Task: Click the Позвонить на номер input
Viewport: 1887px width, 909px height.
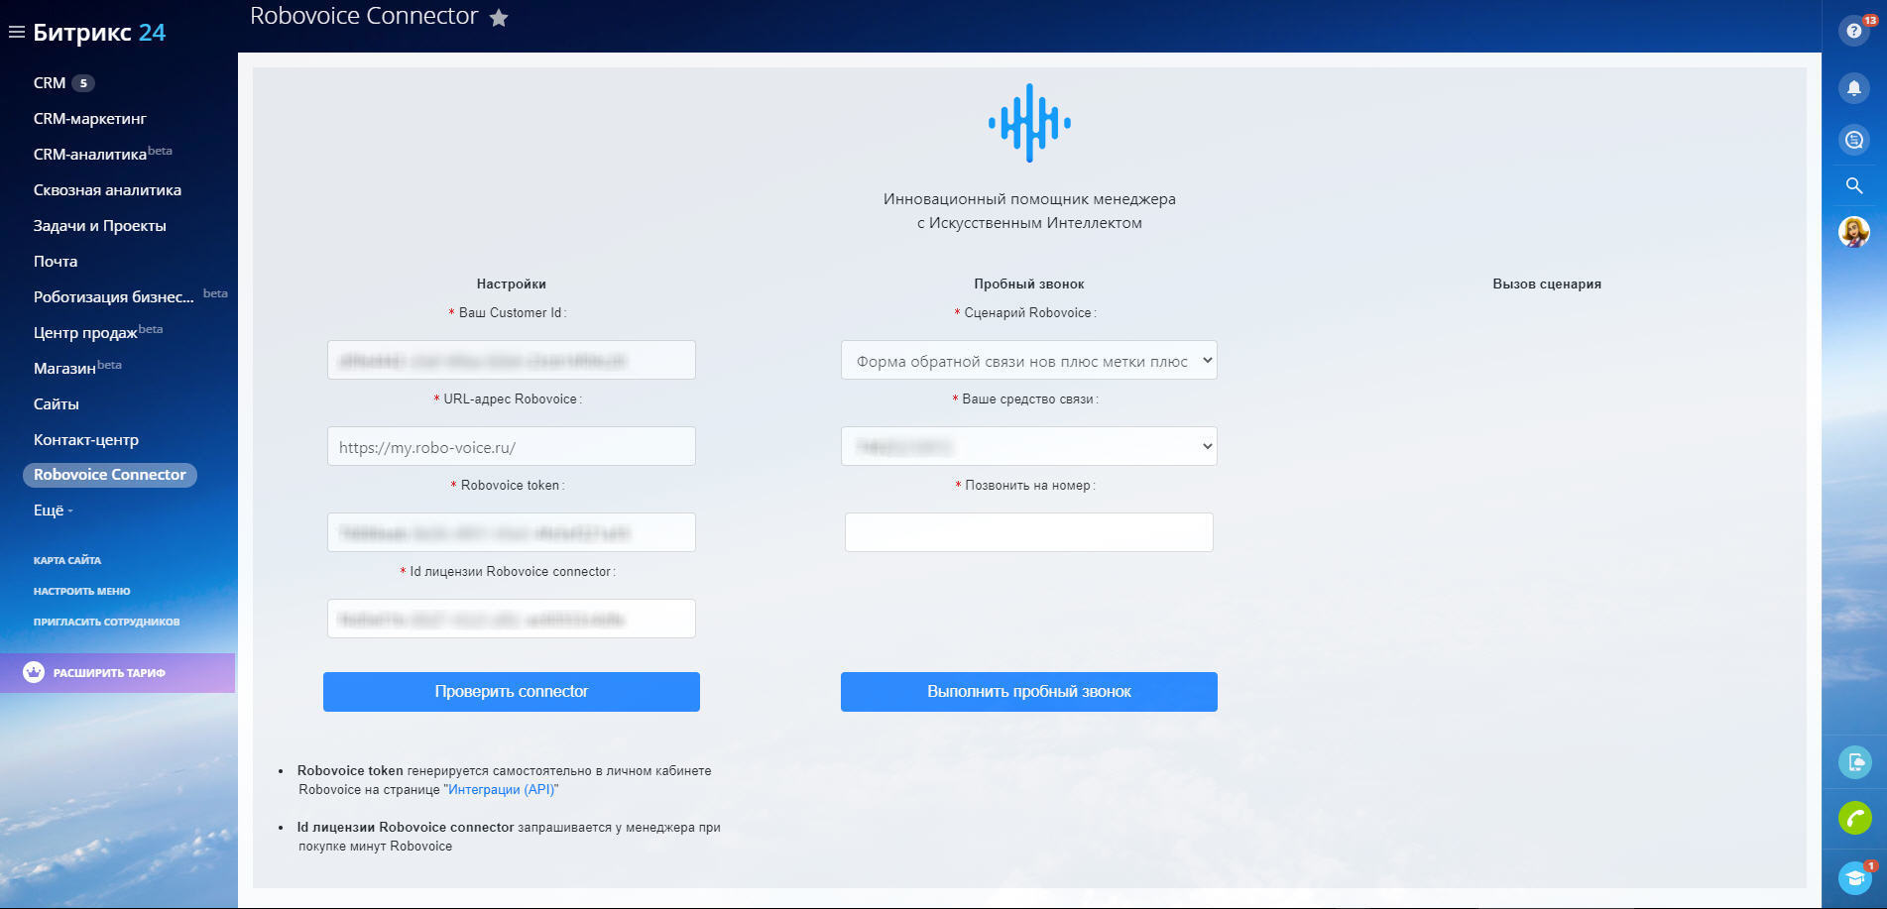Action: 1029,532
